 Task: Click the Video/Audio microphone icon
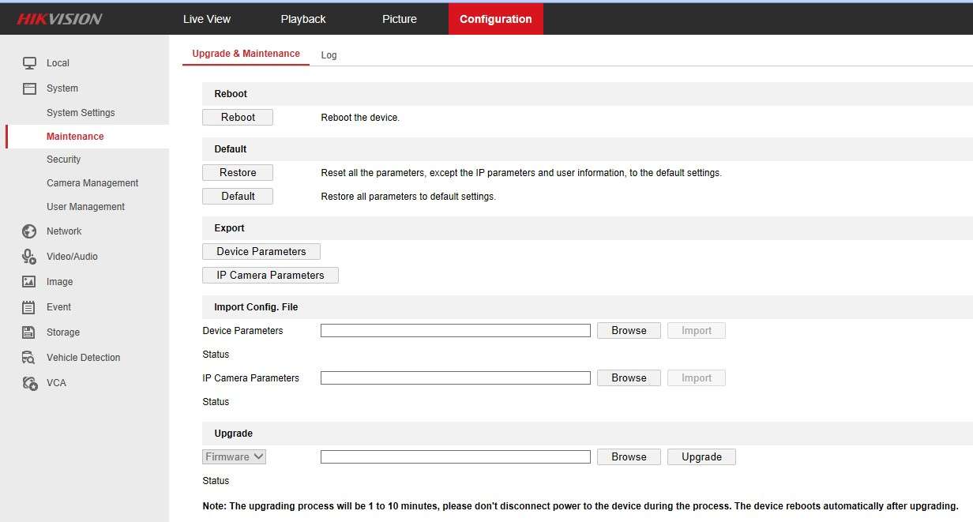pos(29,257)
